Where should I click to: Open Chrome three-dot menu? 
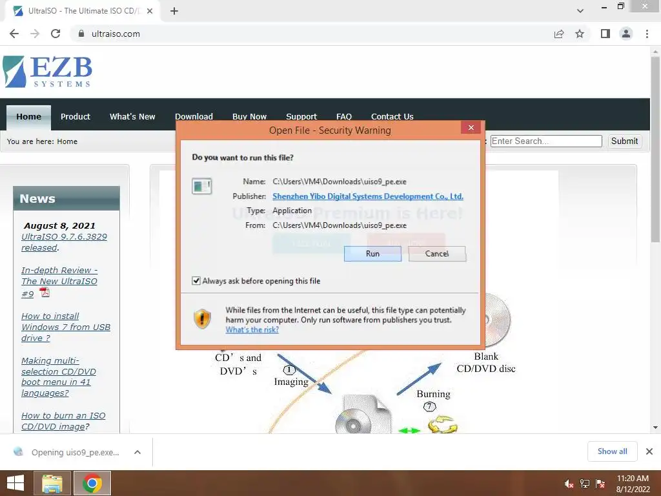[x=647, y=34]
